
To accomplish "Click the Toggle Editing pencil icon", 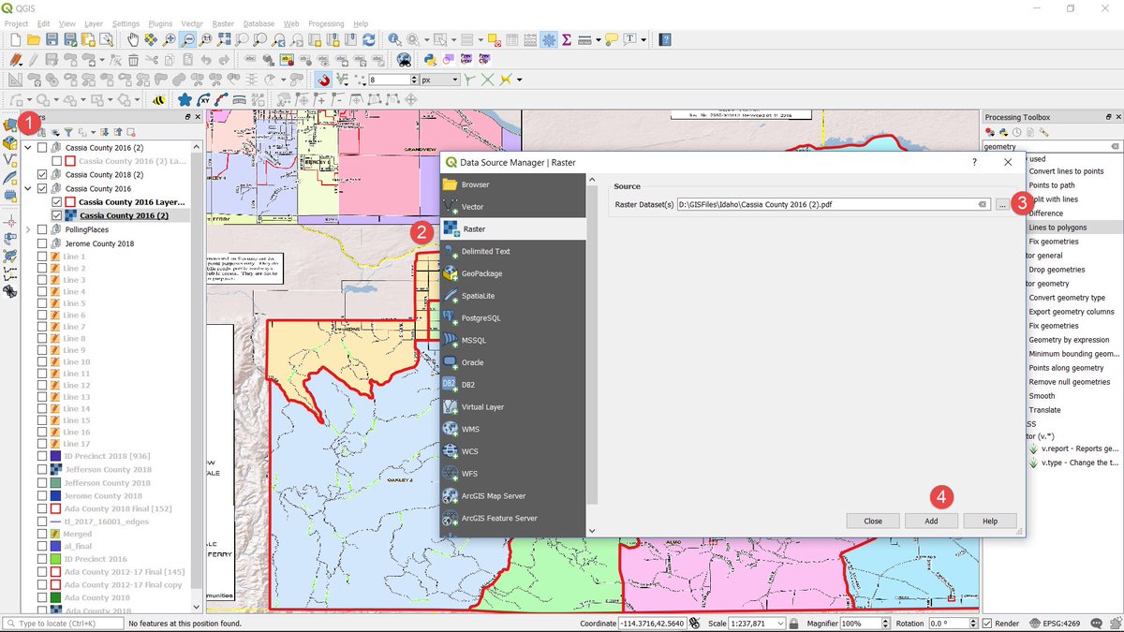I will (x=33, y=60).
